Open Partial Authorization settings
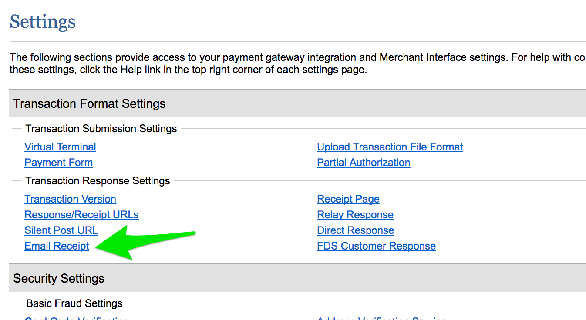 coord(363,162)
